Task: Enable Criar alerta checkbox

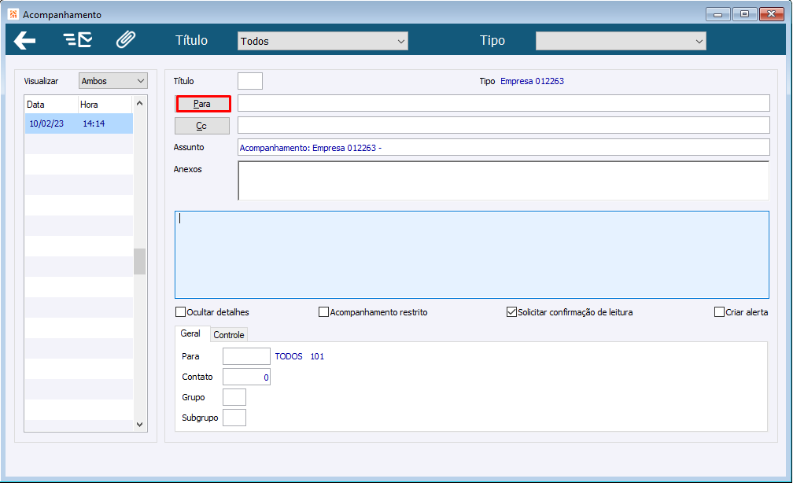Action: click(719, 312)
